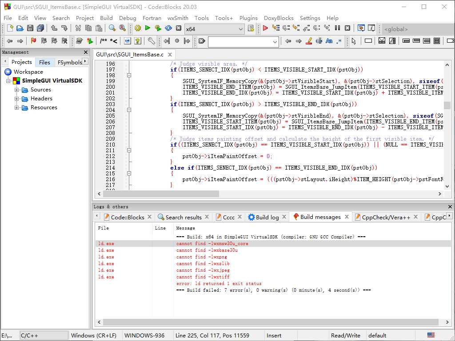Click the Build gear icon
This screenshot has height=341, width=455.
pyautogui.click(x=138, y=28)
